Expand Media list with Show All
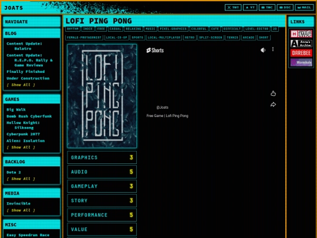The height and width of the screenshot is (238, 317). (x=21, y=210)
